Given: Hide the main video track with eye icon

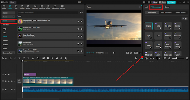Looking at the screenshot, I should (x=9, y=81).
